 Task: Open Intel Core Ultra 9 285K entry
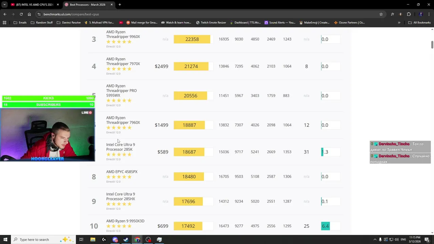[x=120, y=147]
